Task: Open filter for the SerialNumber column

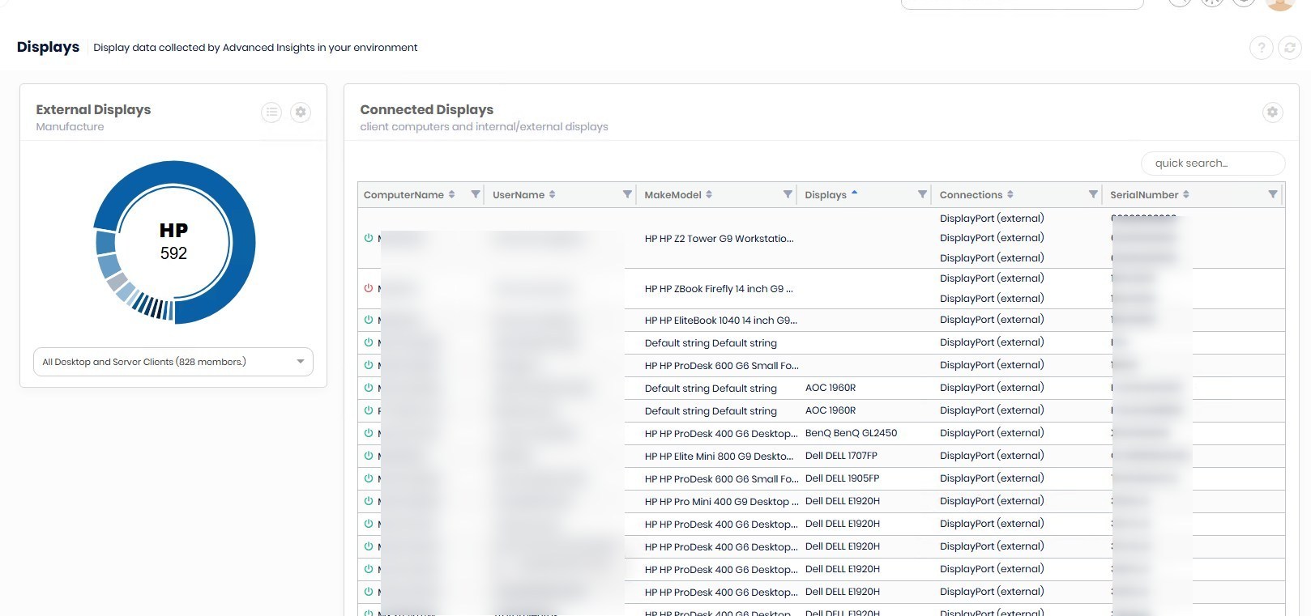Action: pyautogui.click(x=1273, y=194)
